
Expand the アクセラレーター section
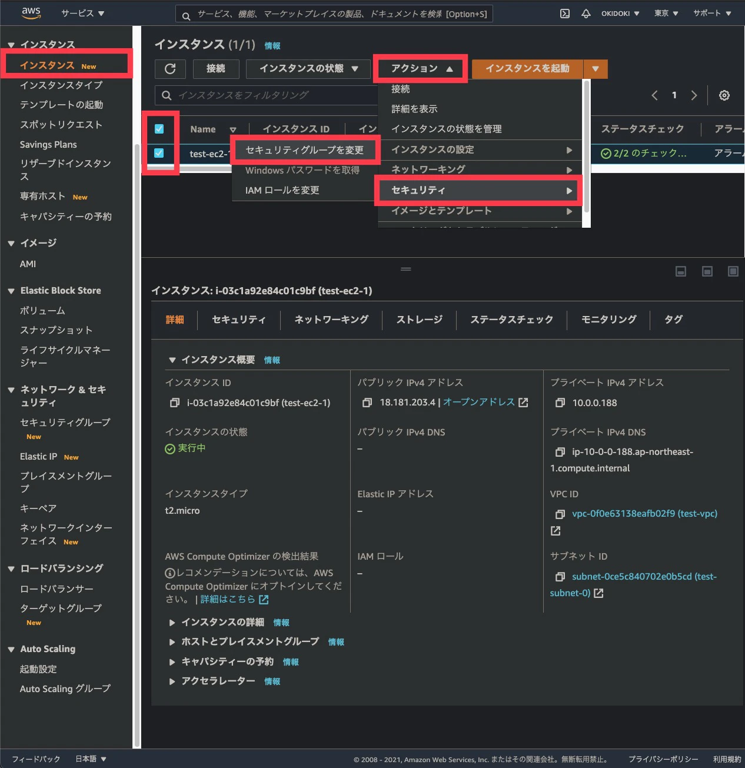[172, 681]
